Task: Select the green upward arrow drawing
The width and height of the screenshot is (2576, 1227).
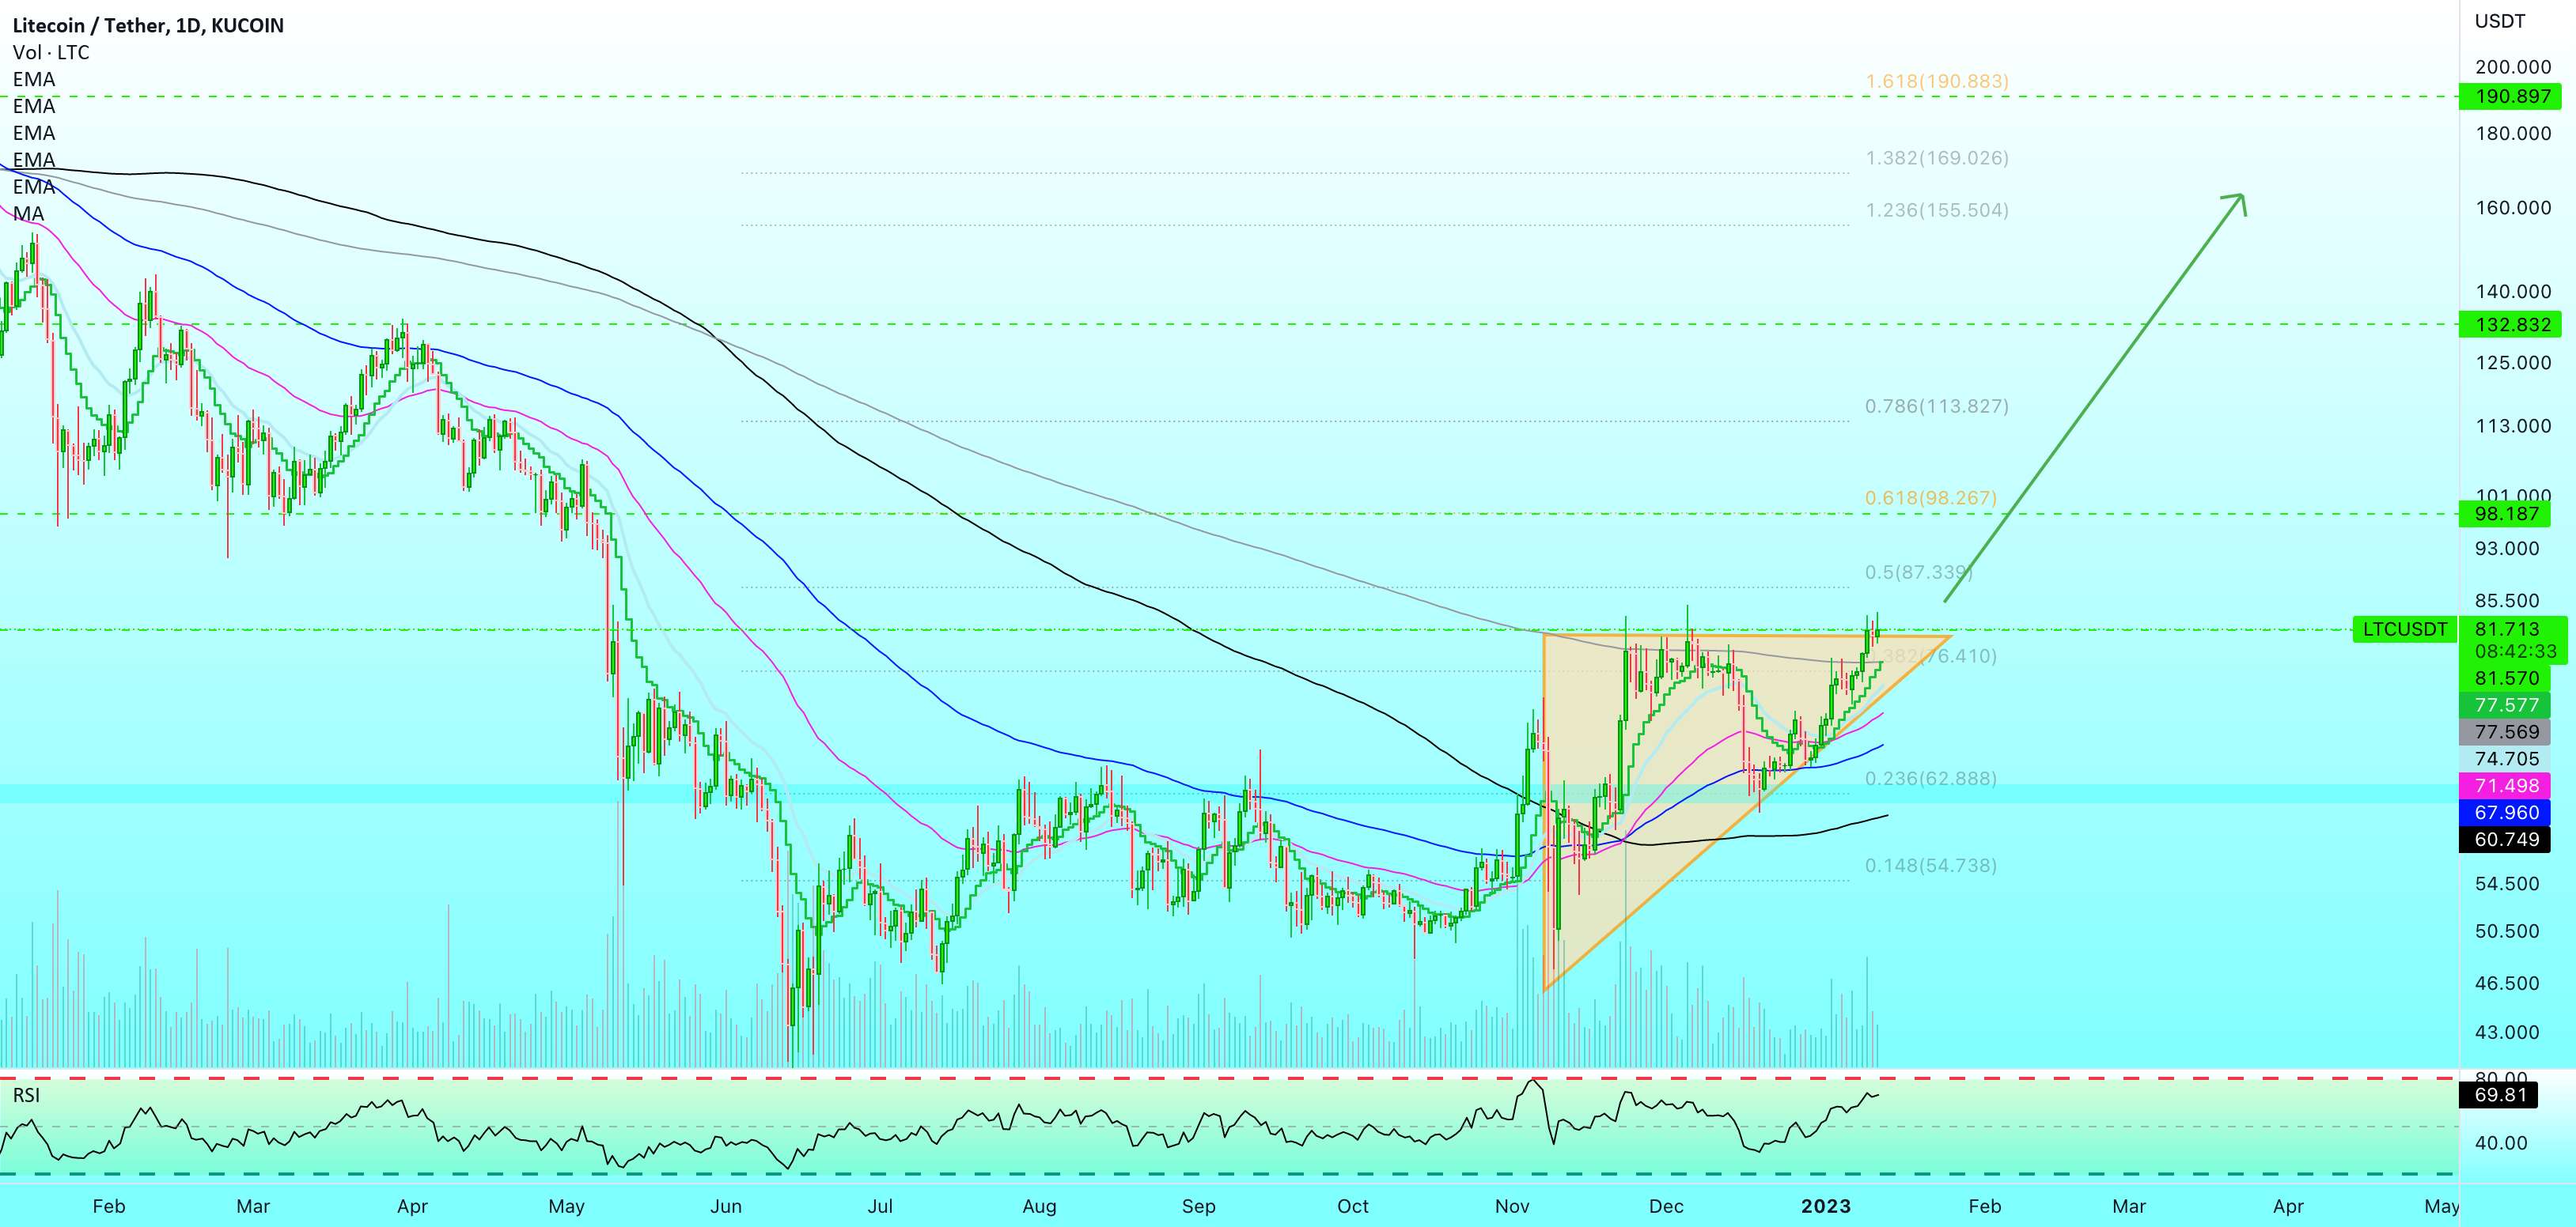Action: [x=2095, y=398]
